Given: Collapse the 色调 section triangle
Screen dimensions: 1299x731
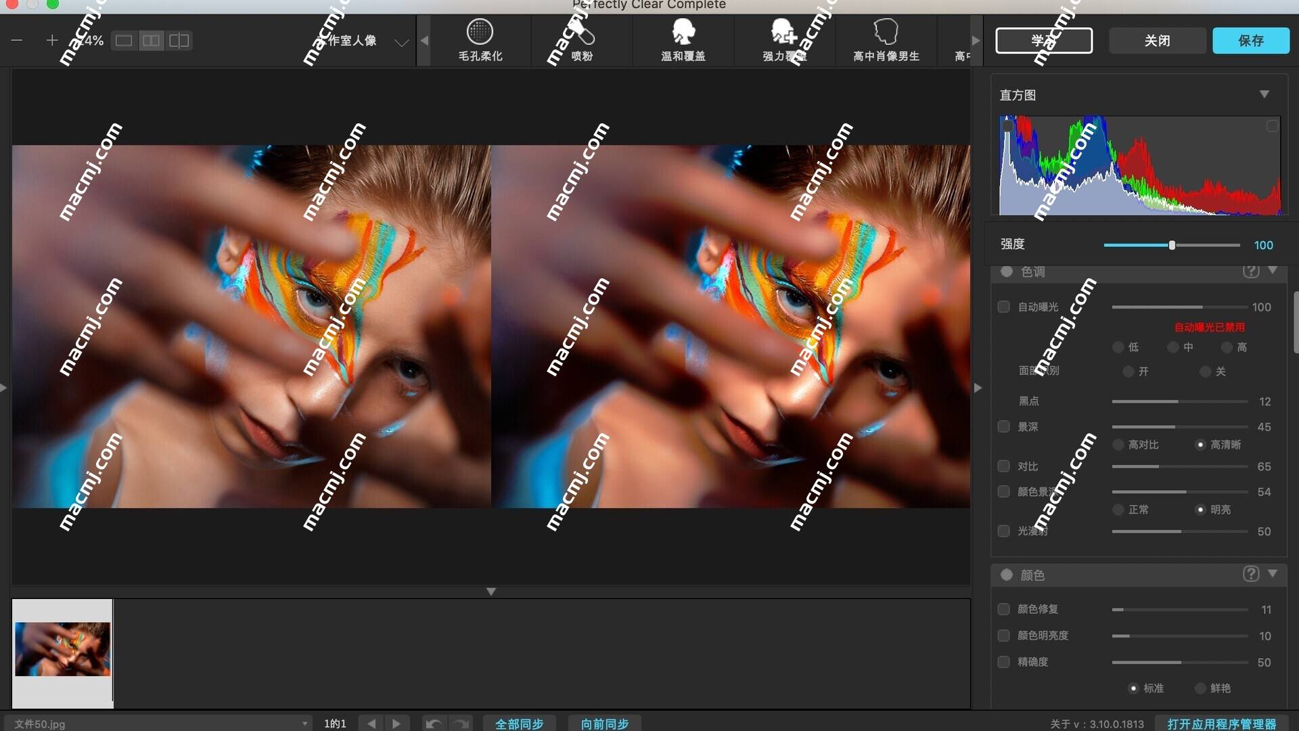Looking at the screenshot, I should click(1273, 270).
